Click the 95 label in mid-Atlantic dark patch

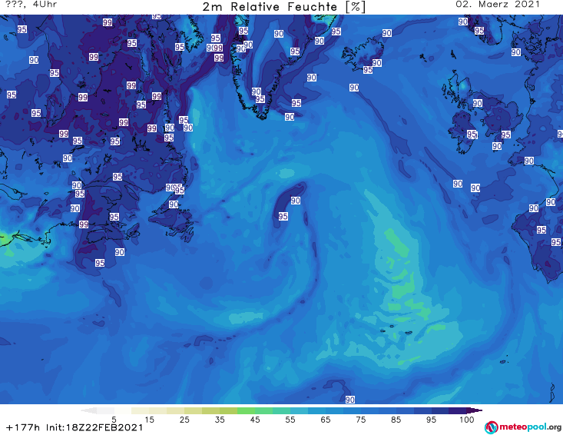pos(283,216)
